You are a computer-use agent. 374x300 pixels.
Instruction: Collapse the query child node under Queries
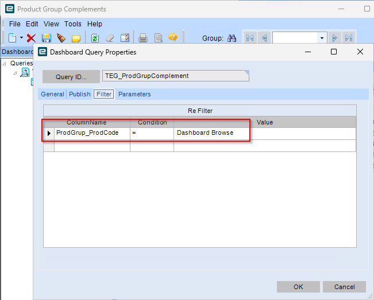15,73
